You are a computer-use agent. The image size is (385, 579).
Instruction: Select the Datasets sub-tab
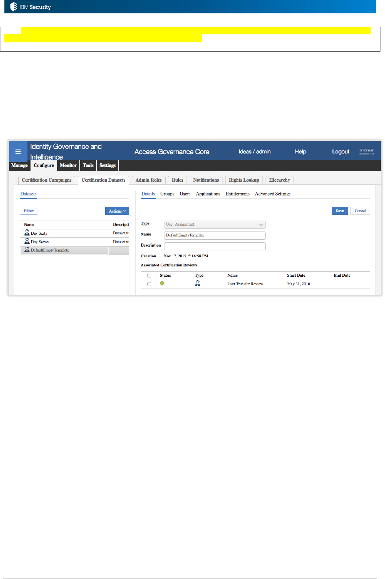(x=28, y=194)
